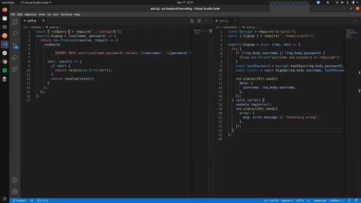Change line ending via LF

click(x=309, y=201)
